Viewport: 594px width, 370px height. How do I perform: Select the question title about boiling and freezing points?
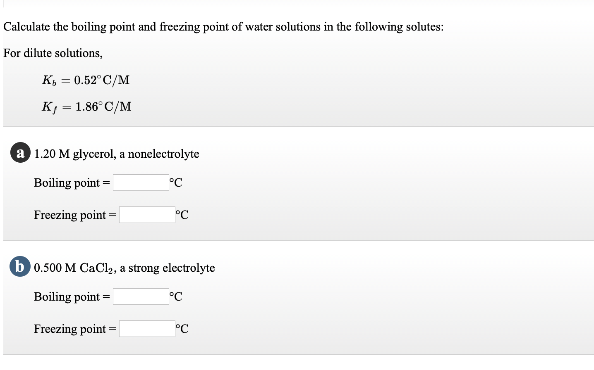[223, 26]
